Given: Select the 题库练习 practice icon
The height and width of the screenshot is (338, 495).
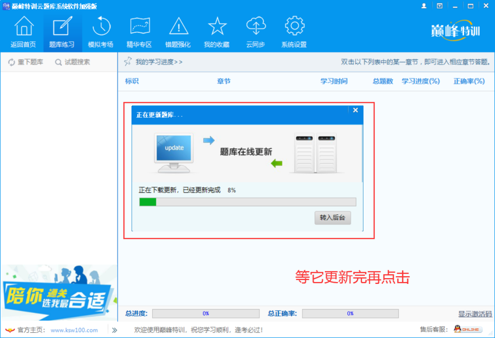Looking at the screenshot, I should pyautogui.click(x=62, y=30).
